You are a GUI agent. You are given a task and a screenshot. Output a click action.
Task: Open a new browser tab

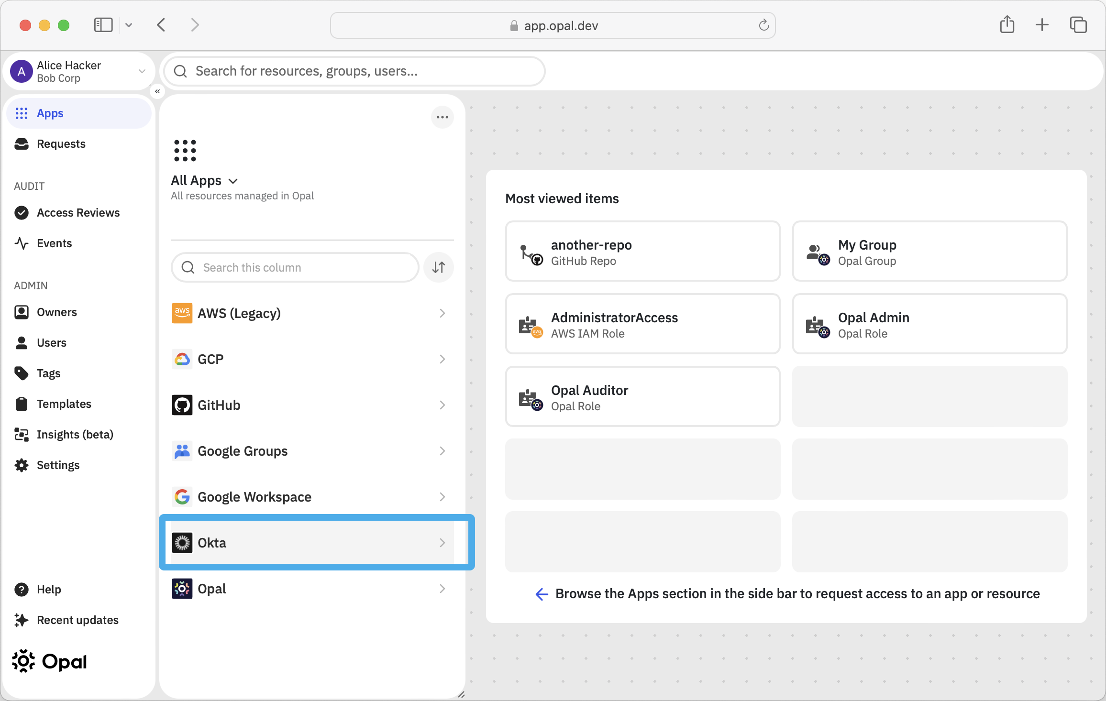click(x=1042, y=25)
